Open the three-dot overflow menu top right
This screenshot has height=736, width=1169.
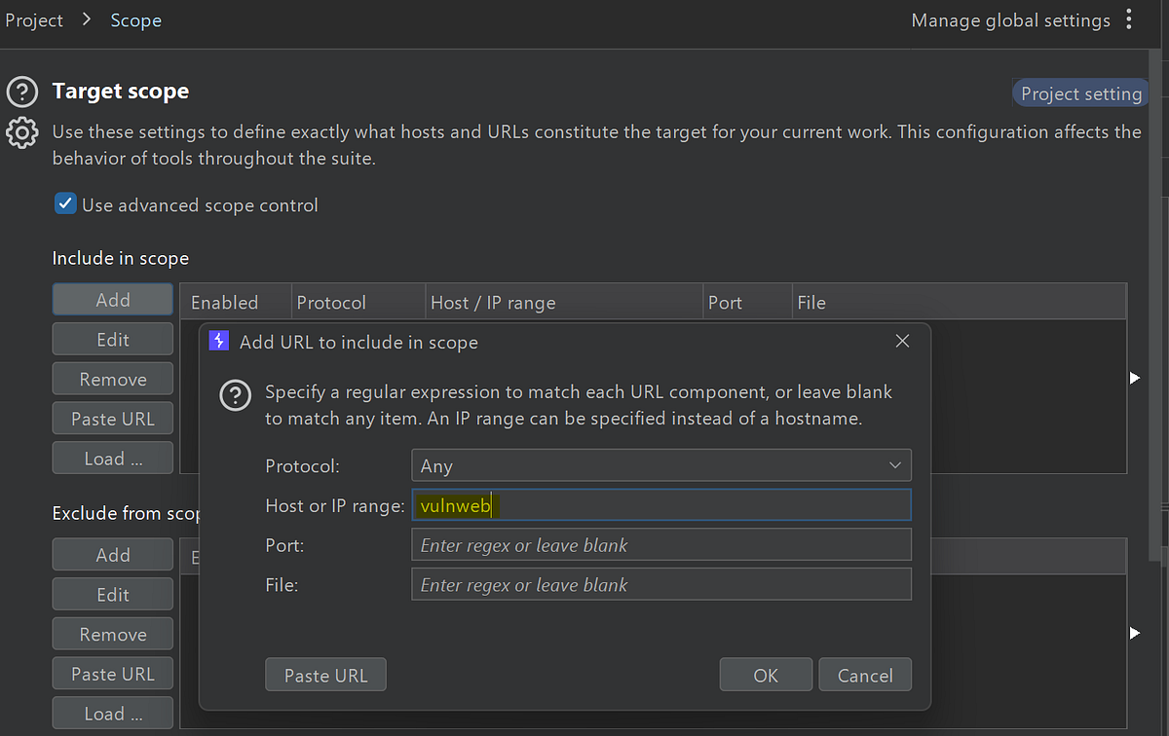click(x=1128, y=19)
